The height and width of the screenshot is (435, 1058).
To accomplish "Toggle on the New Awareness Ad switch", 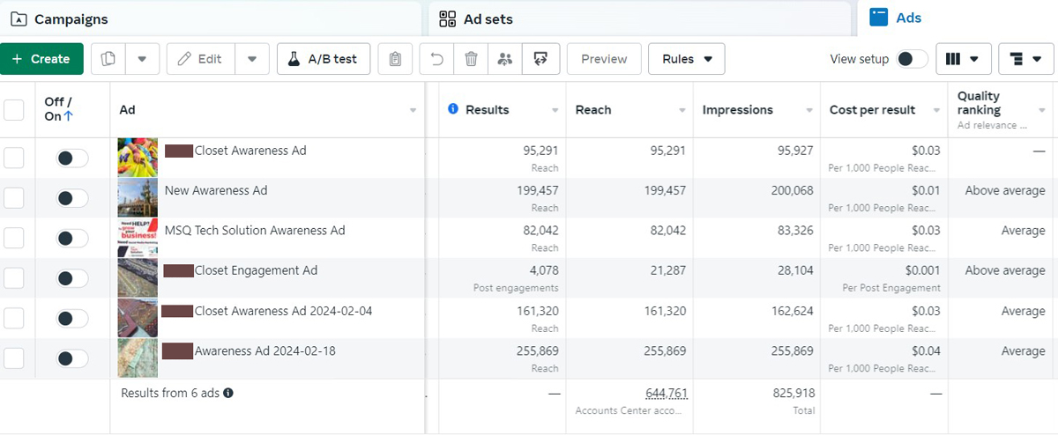I will 72,198.
